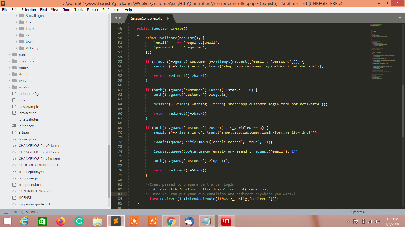405x227 pixels.
Task: Open the Edit menu
Action: [x=15, y=9]
